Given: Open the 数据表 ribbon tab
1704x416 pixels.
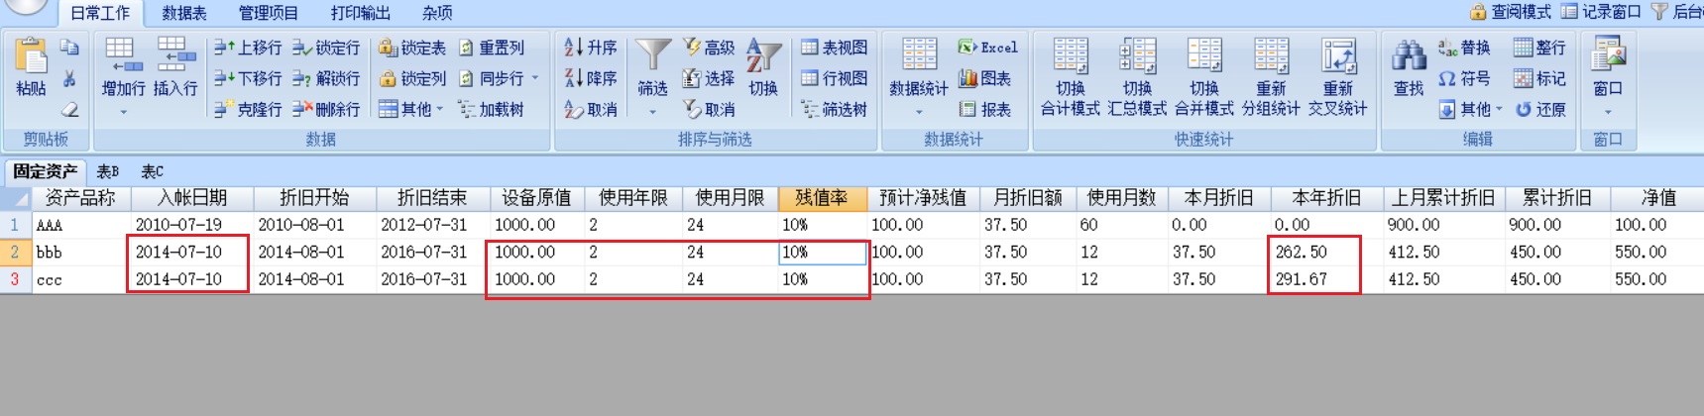Looking at the screenshot, I should point(184,13).
